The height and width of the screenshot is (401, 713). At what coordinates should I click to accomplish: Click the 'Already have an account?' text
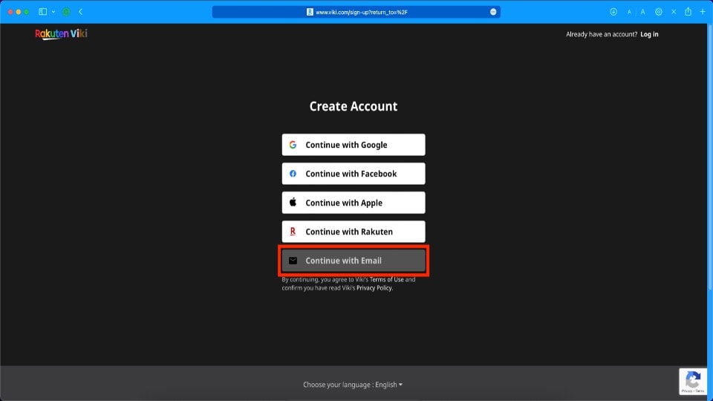click(x=602, y=34)
